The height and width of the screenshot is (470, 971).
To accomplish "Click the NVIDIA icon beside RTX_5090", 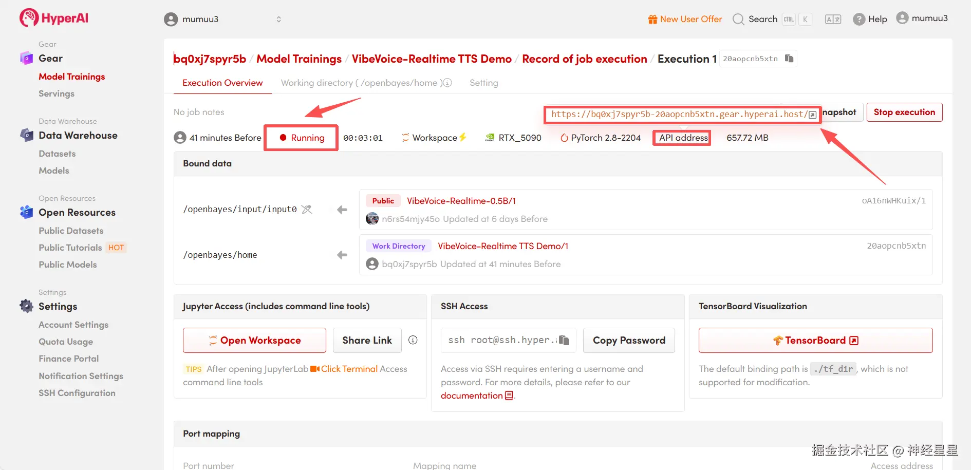I will click(x=490, y=138).
